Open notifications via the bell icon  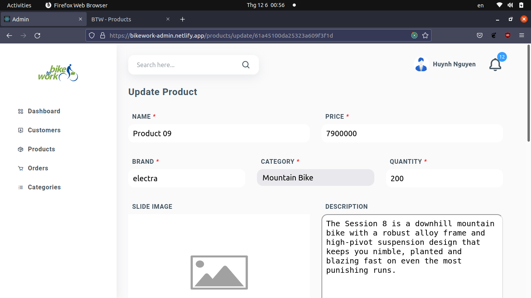495,65
